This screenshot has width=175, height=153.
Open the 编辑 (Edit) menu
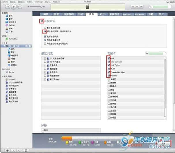(x=13, y=2)
